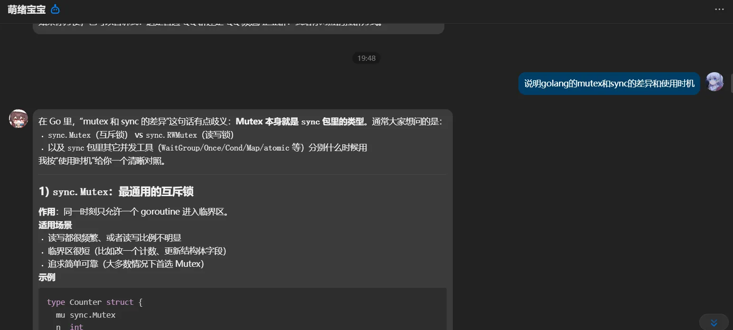Click the bot's avatar next to its reply
The height and width of the screenshot is (330, 733).
pyautogui.click(x=18, y=118)
